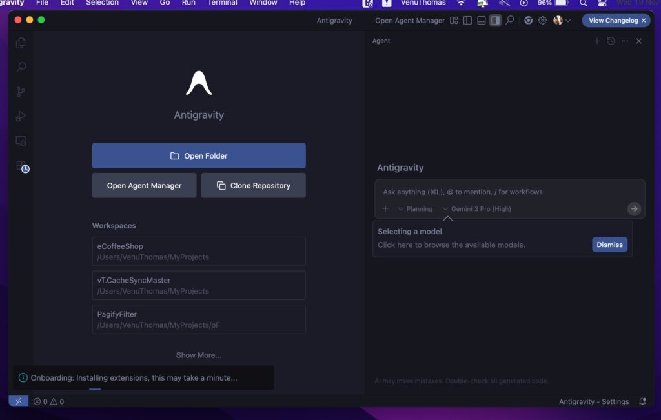Expand the user account avatar dropdown
Image resolution: width=661 pixels, height=420 pixels.
coord(562,21)
